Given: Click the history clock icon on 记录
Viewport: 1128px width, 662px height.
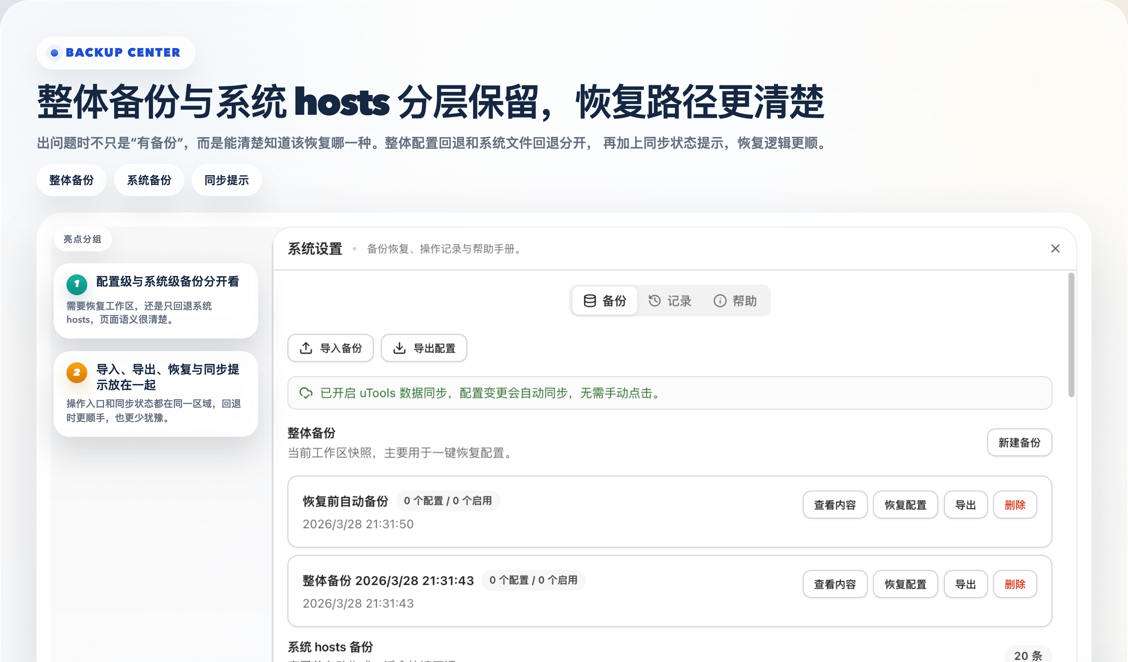Looking at the screenshot, I should (654, 300).
